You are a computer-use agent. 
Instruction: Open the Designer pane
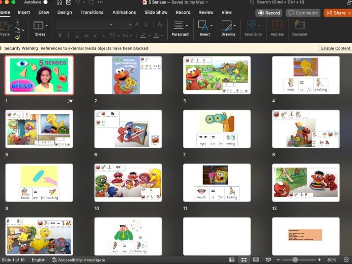point(300,28)
